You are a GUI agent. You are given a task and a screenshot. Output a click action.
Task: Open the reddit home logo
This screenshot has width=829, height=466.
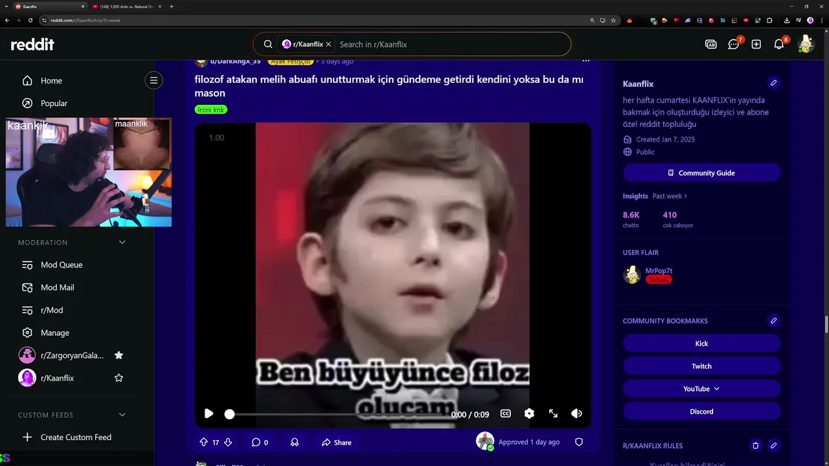32,44
